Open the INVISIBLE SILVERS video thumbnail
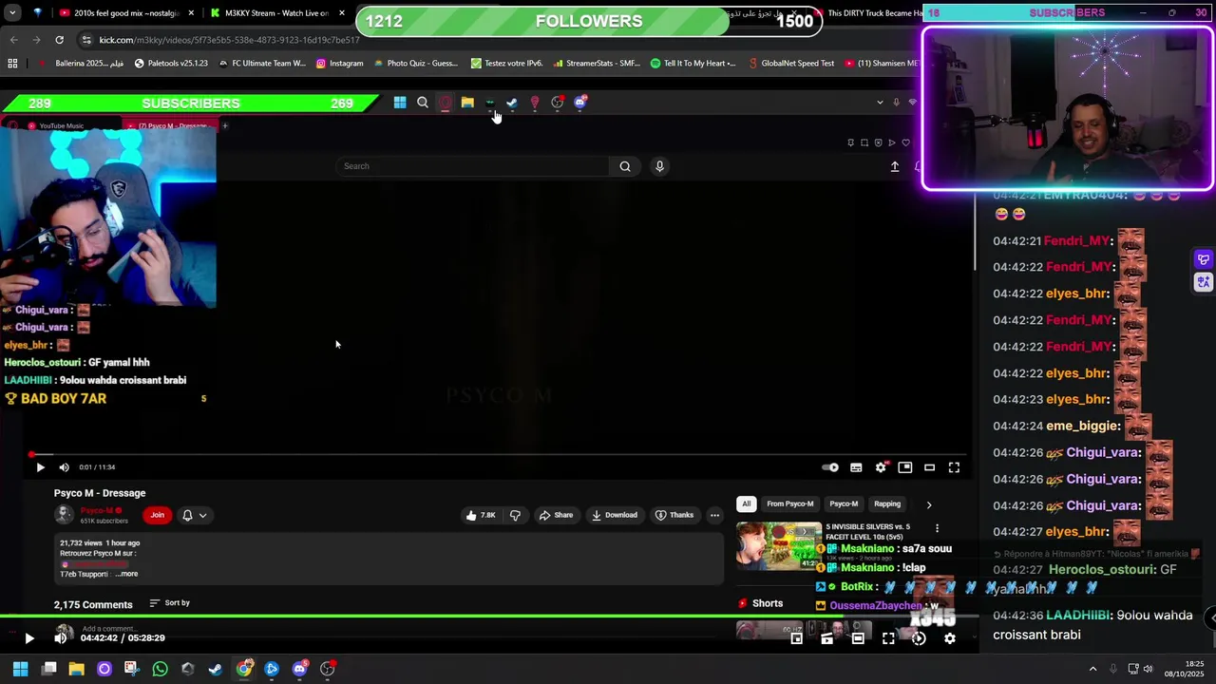The height and width of the screenshot is (684, 1216). pos(778,545)
